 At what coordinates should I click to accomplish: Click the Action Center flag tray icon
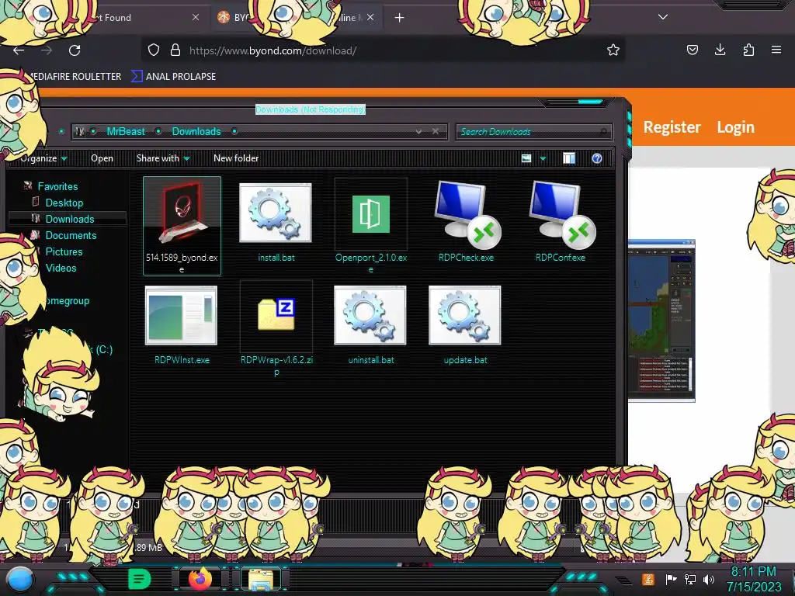tap(670, 579)
